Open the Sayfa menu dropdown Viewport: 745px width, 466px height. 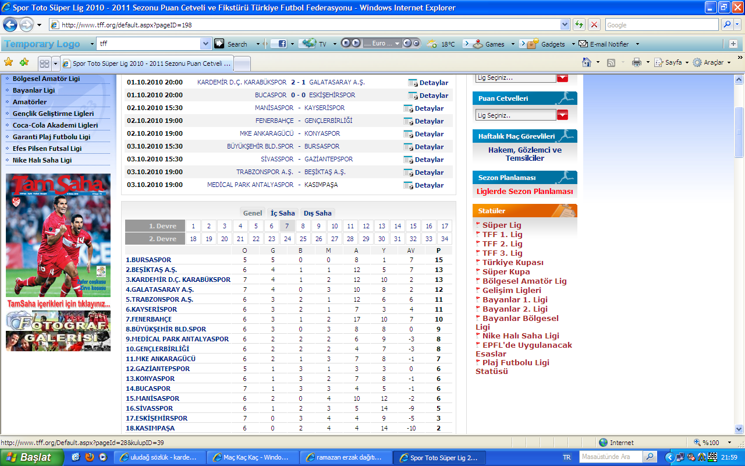(x=687, y=62)
